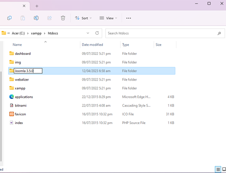Click the folder icon in address bar
Viewport: 226px width, 173px height.
pos(4,33)
